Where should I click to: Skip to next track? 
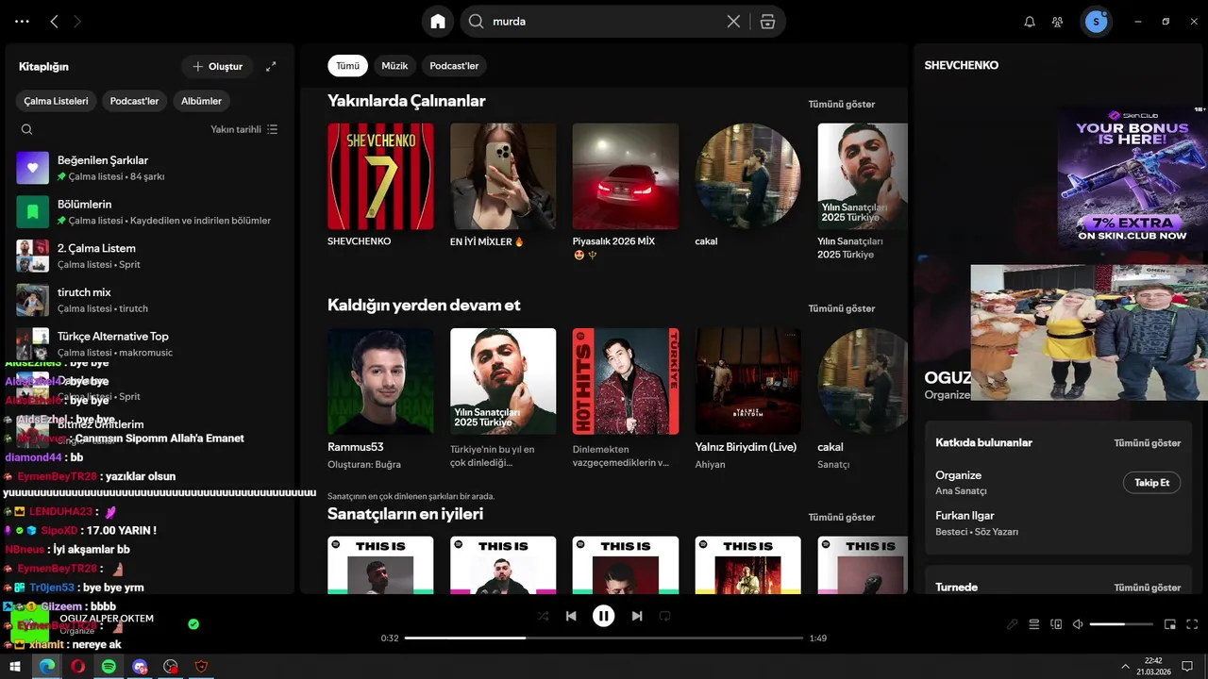pyautogui.click(x=637, y=616)
